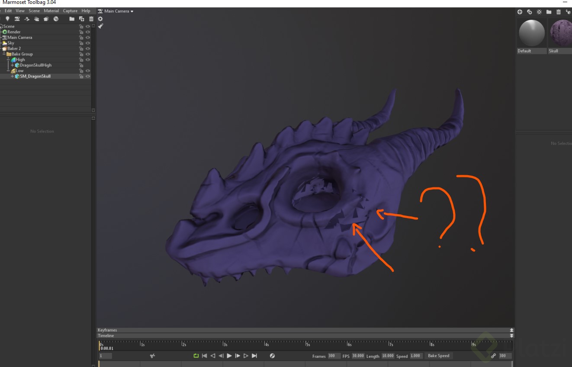Select Baker 2 in the scene tree
This screenshot has height=367, width=572.
coord(14,48)
